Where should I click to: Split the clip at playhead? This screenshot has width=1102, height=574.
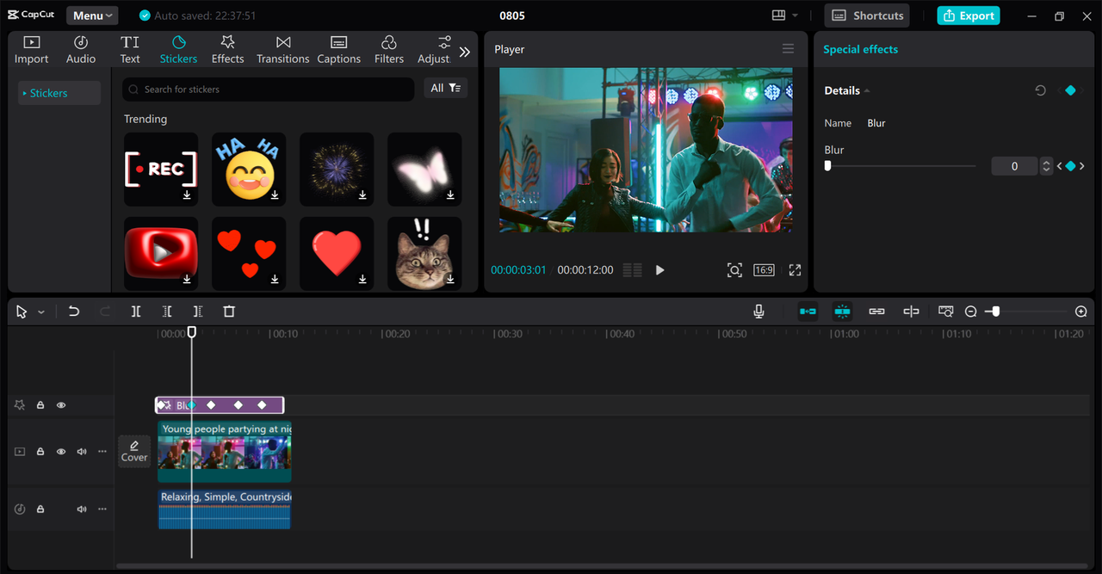pos(136,312)
